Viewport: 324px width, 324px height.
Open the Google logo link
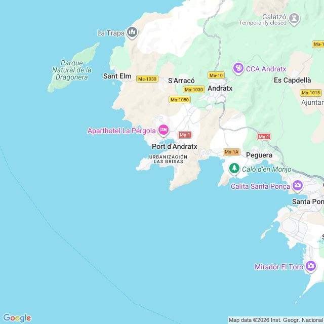click(17, 318)
